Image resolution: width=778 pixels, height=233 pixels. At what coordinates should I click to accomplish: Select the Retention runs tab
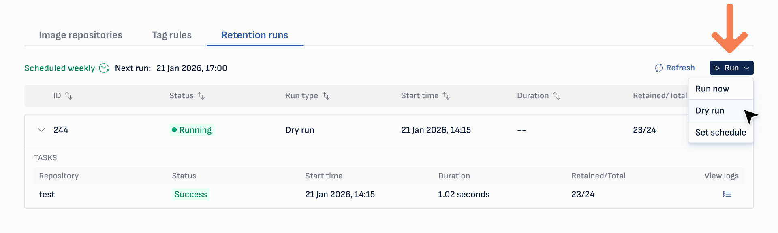(254, 35)
